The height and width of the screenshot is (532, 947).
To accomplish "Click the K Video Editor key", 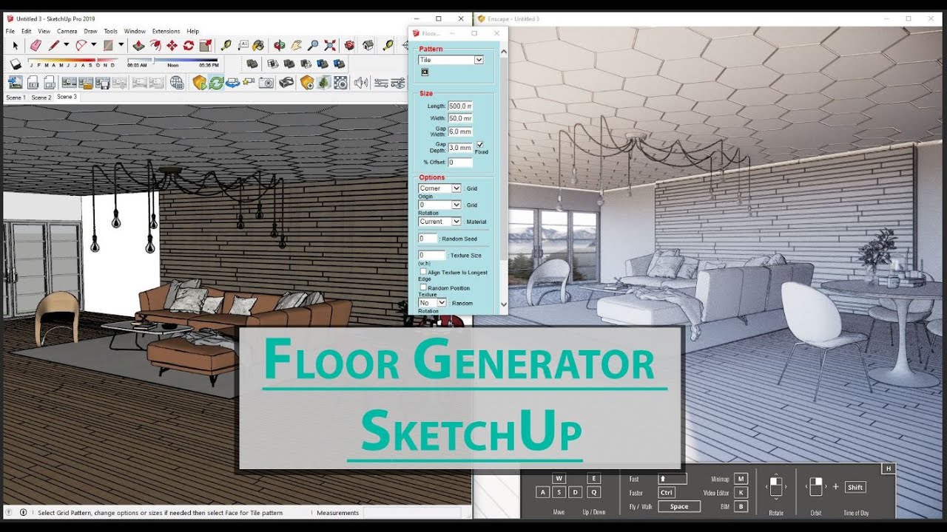I will [741, 493].
